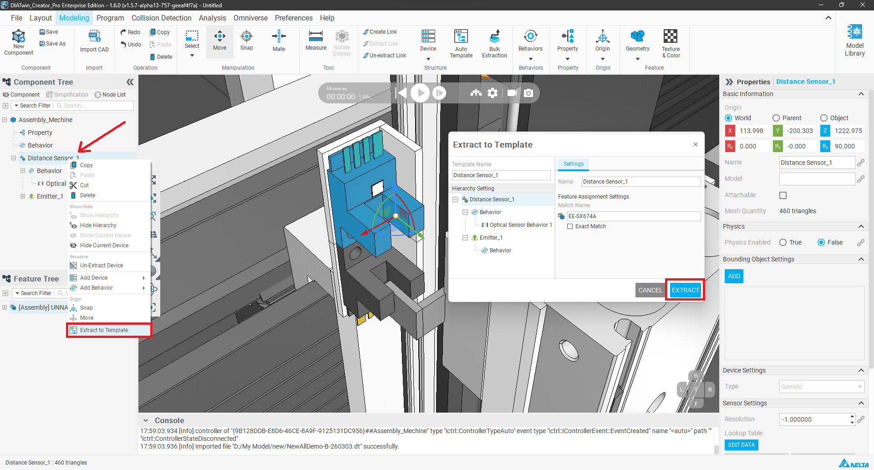Undo the last operation
Screen dimensions: 874x470
coord(131,45)
